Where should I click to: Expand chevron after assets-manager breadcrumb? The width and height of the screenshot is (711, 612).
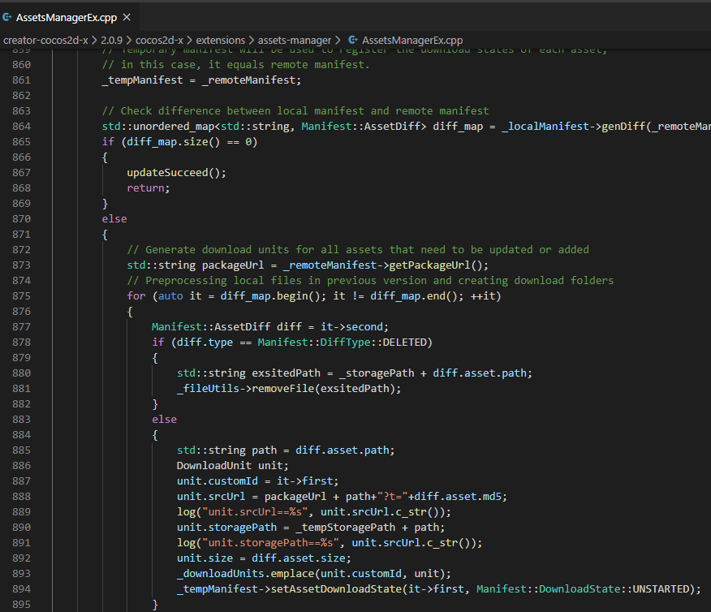point(338,41)
